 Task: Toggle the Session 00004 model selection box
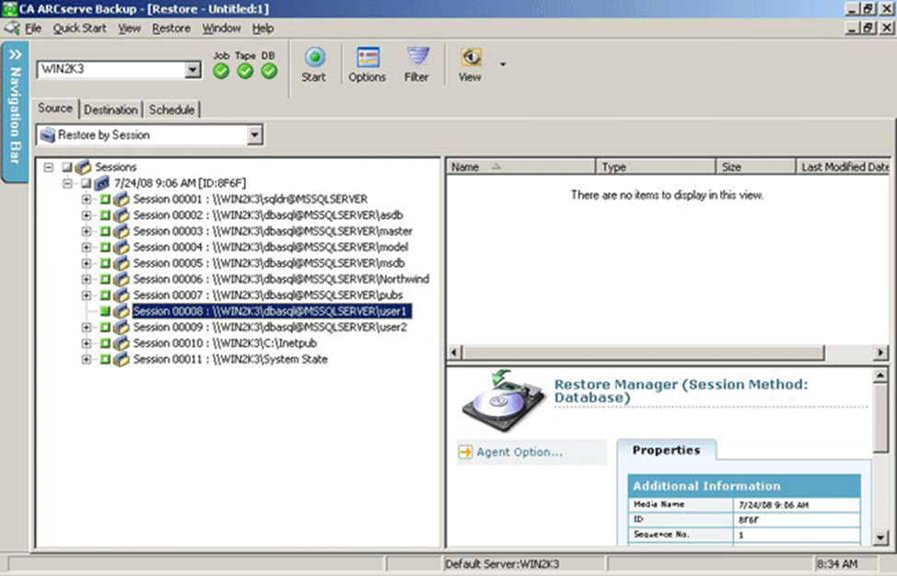tap(105, 248)
